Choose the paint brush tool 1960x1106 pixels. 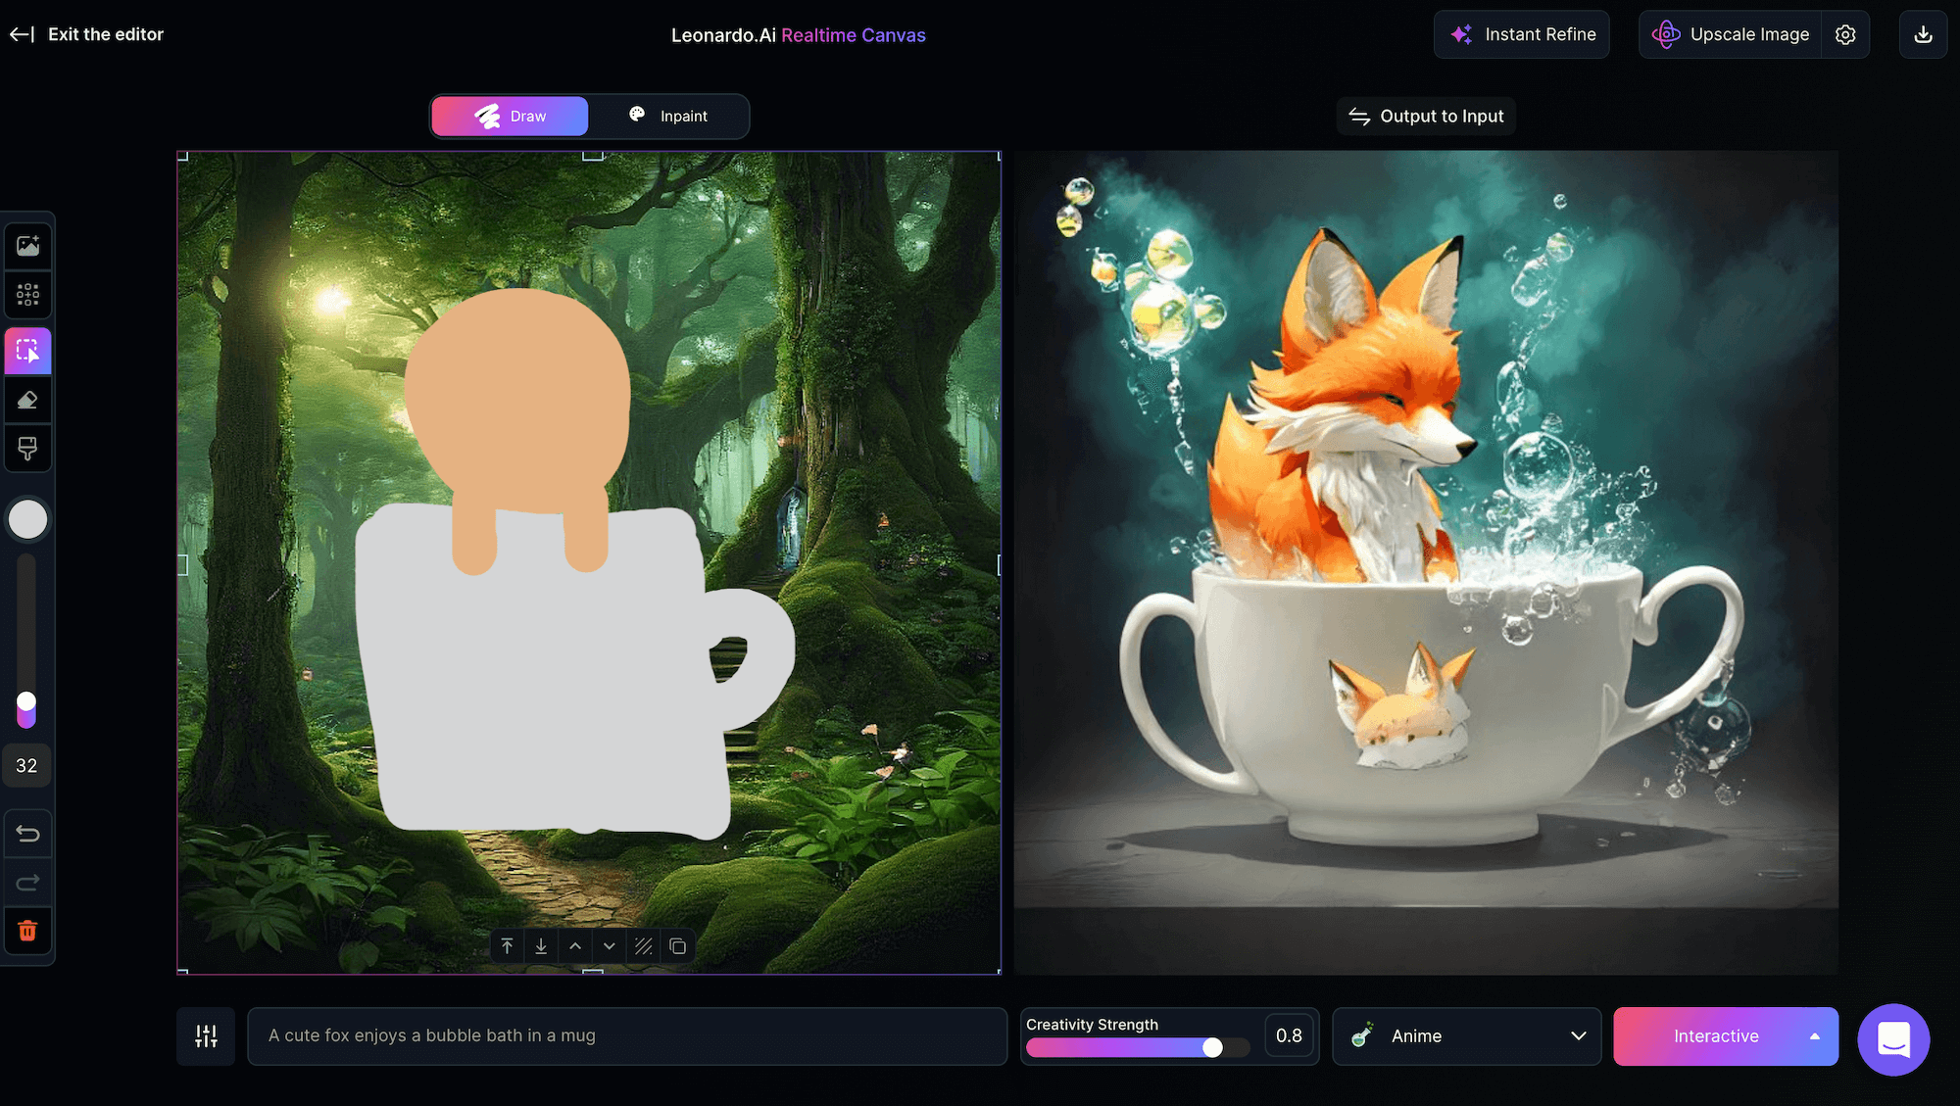point(27,449)
